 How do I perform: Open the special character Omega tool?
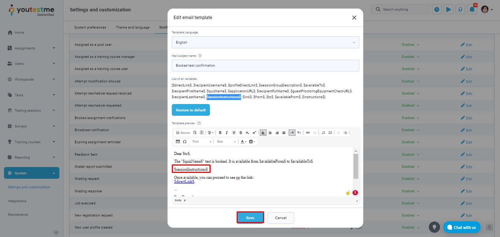click(x=185, y=141)
